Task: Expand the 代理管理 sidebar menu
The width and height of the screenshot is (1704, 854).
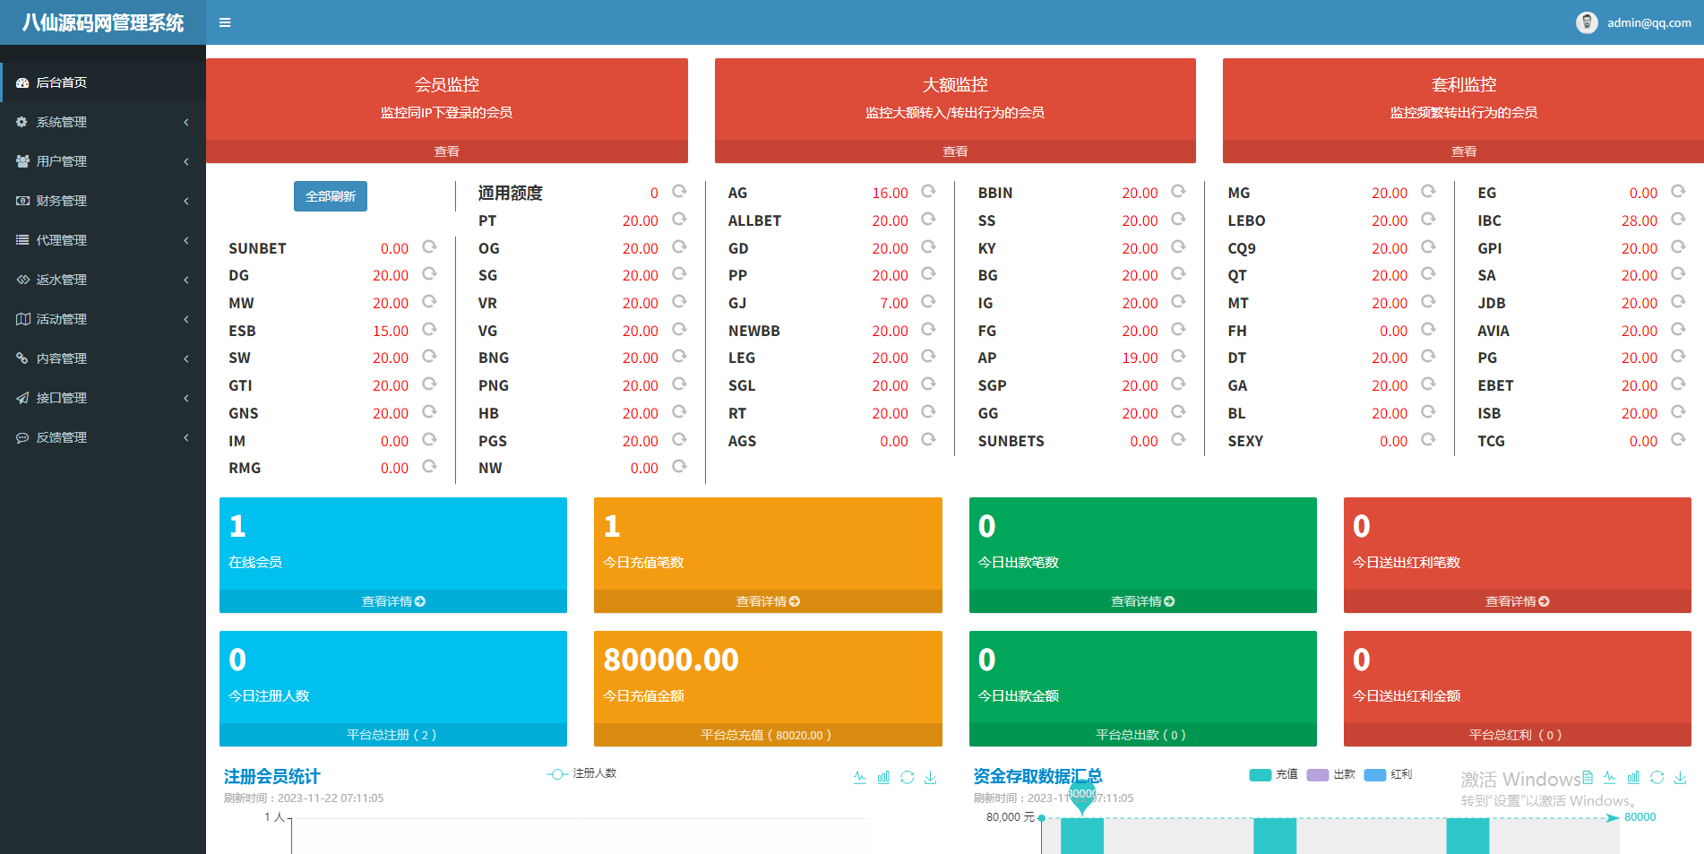Action: [103, 240]
